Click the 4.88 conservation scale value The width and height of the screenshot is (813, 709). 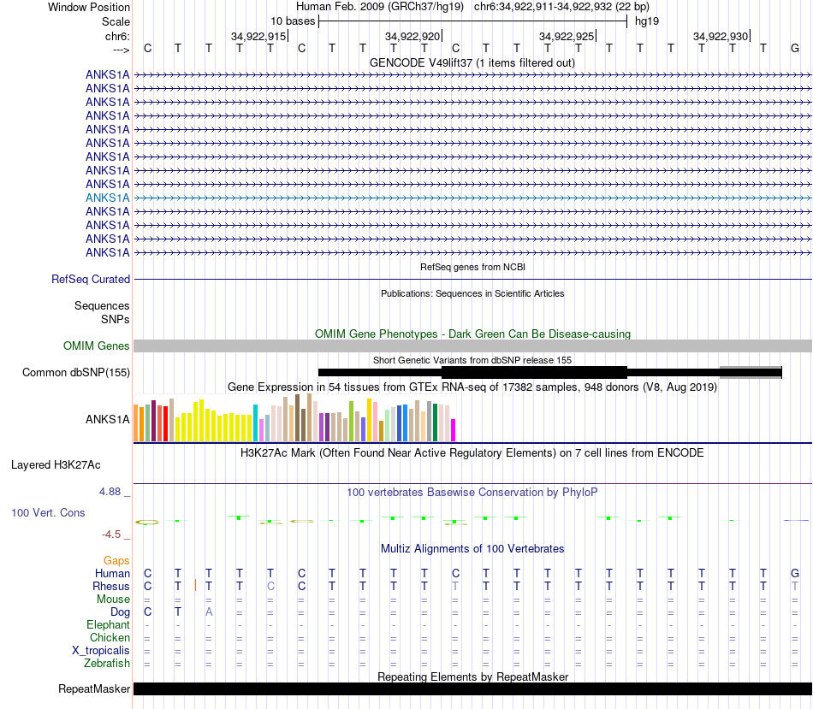pyautogui.click(x=110, y=491)
